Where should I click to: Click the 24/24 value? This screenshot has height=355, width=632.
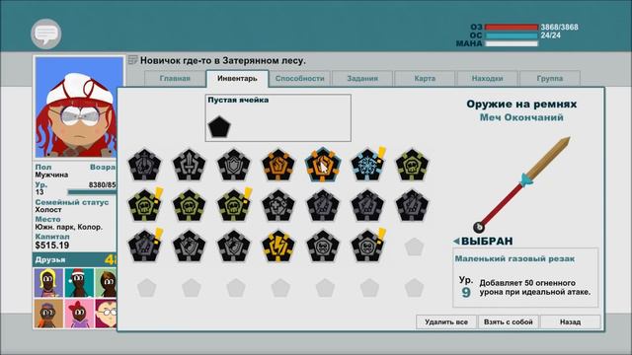pos(551,35)
